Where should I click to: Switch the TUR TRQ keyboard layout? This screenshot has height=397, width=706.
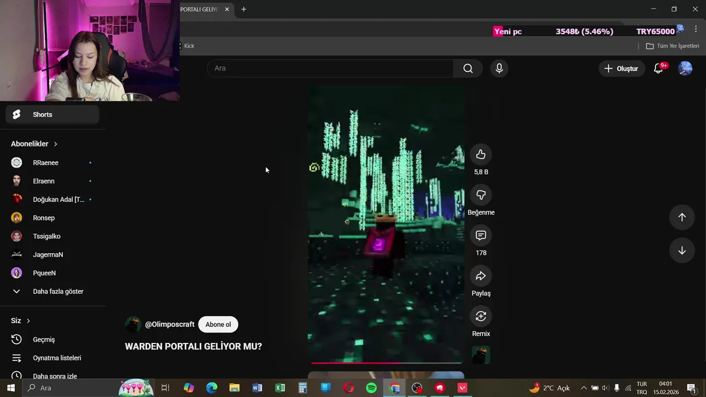pyautogui.click(x=641, y=388)
